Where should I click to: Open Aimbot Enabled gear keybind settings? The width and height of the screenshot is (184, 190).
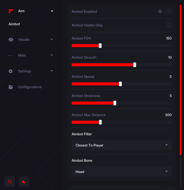[x=160, y=12]
